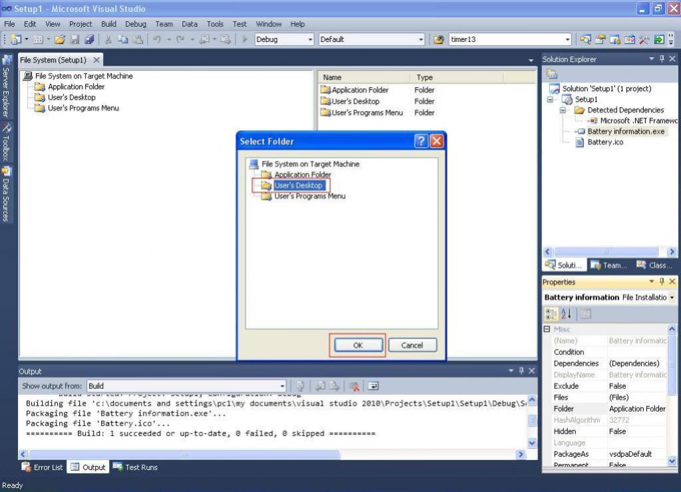Click the Folder property value Application Folder
Screen dimensions: 681x492
click(637, 409)
